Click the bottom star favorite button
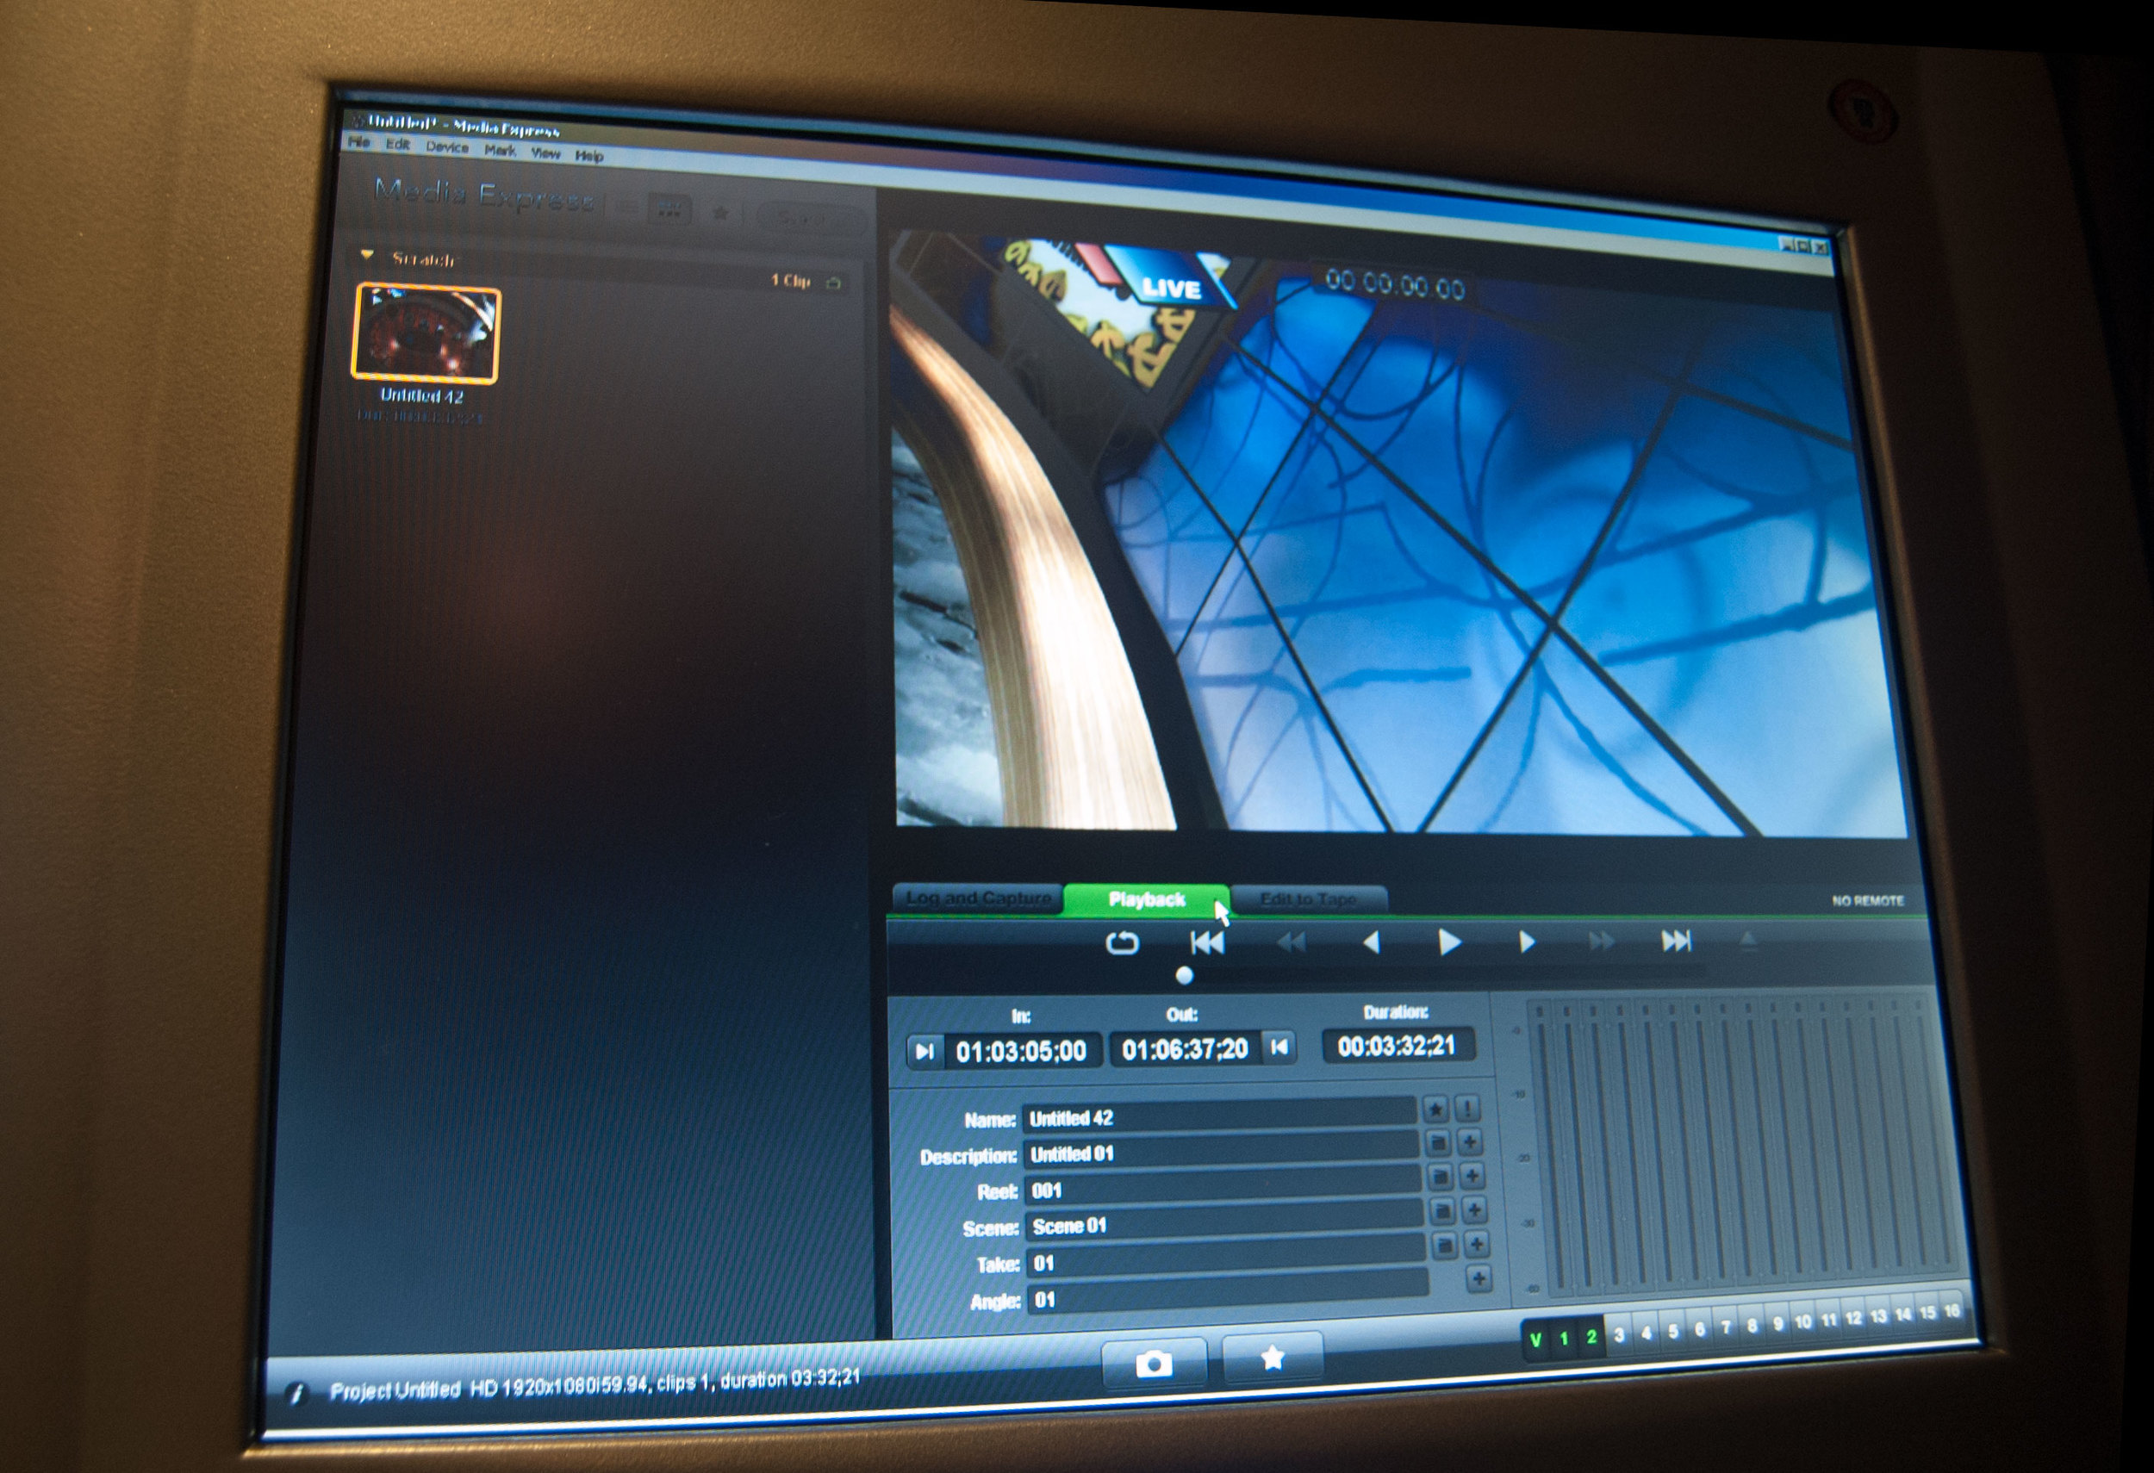This screenshot has height=1473, width=2154. (1273, 1358)
